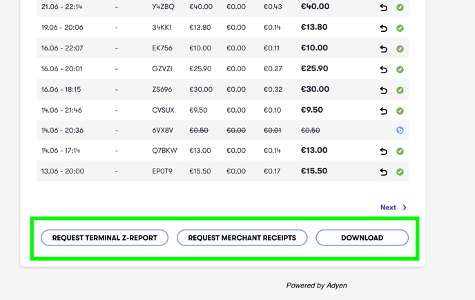The image size is (475, 300).
Task: Click refund arrow for transaction CVSUX
Action: tap(383, 111)
